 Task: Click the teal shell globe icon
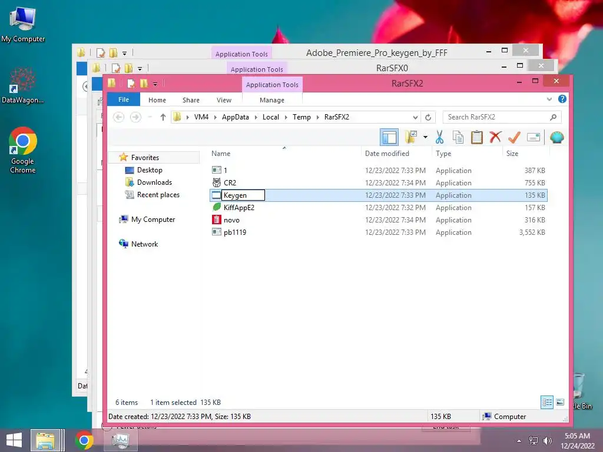click(557, 137)
